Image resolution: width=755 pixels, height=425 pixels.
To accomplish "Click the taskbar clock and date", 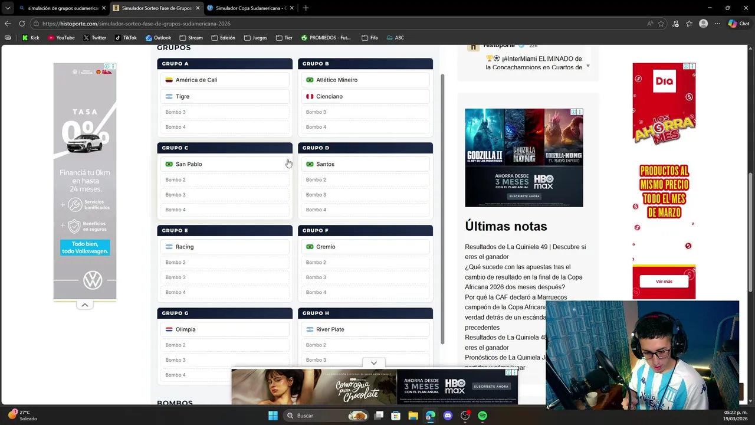I will [735, 416].
